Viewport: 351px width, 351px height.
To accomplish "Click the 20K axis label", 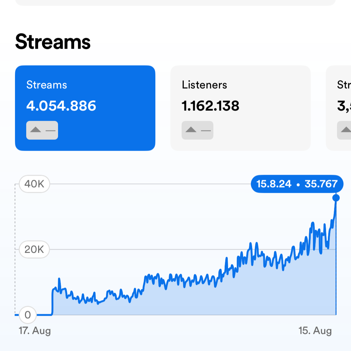I will pyautogui.click(x=34, y=249).
